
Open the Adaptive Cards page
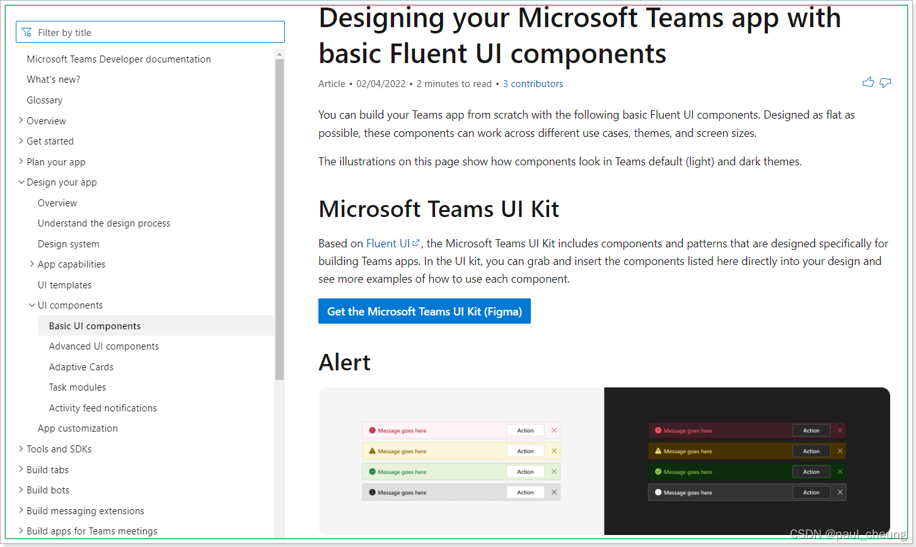81,367
